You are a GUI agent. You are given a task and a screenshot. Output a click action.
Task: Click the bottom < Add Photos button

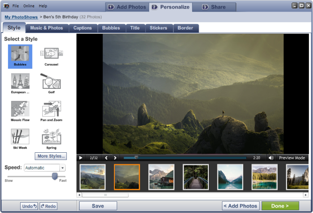click(x=241, y=206)
